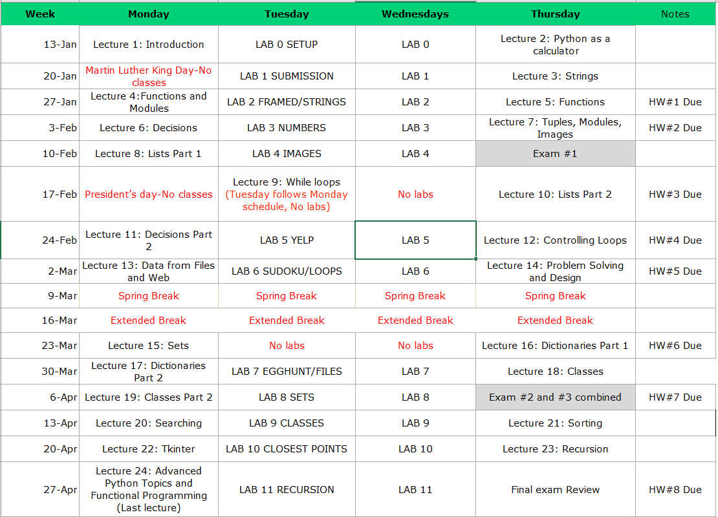
Task: Select 'Lecture 2: Python as a calculator' cell
Action: point(556,45)
